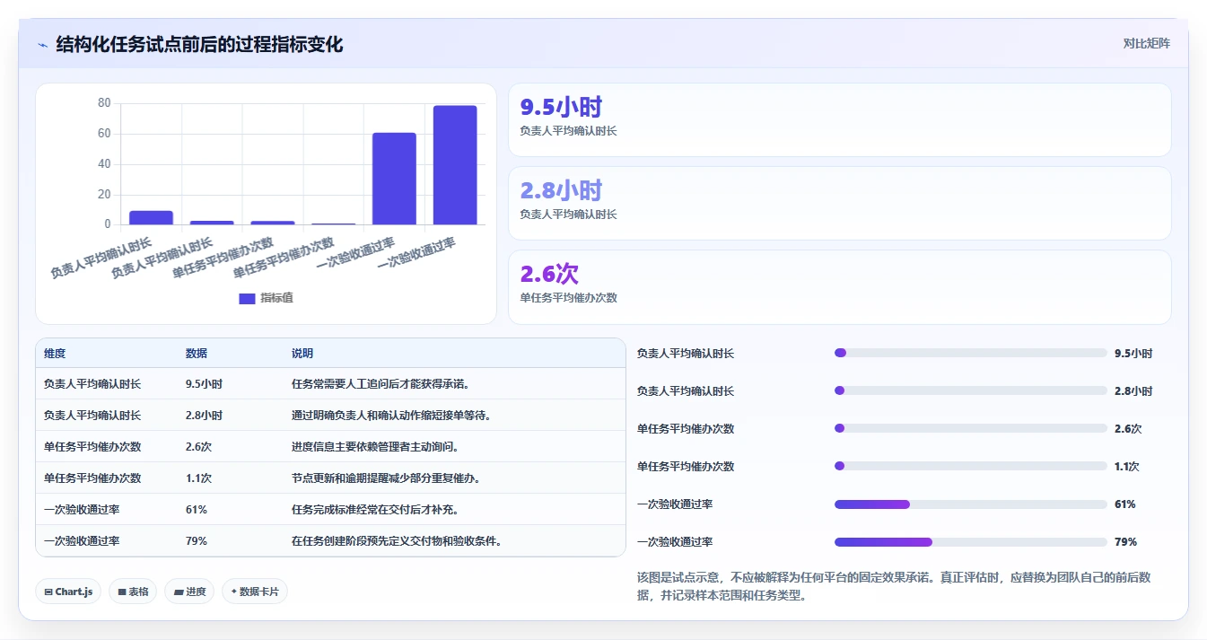Click the 2.8小时 cell in the table
The image size is (1207, 640).
(204, 416)
